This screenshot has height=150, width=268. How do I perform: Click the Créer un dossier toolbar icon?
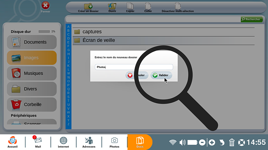coord(88,8)
